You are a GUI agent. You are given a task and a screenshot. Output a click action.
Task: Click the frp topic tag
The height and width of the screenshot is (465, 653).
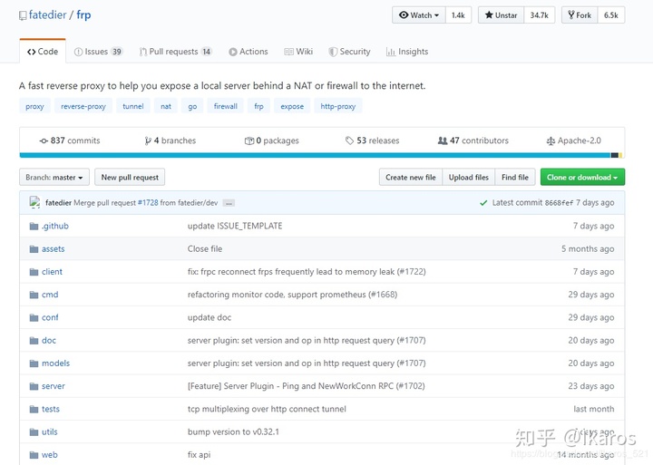point(258,106)
